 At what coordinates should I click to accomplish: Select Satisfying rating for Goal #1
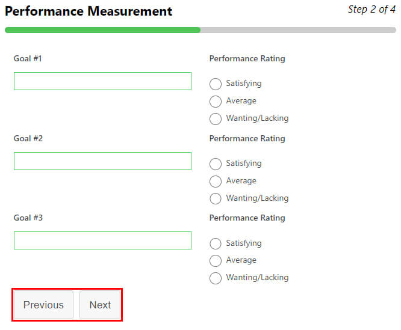tap(216, 84)
